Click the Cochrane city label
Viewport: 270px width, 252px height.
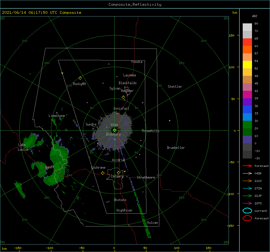pos(98,168)
